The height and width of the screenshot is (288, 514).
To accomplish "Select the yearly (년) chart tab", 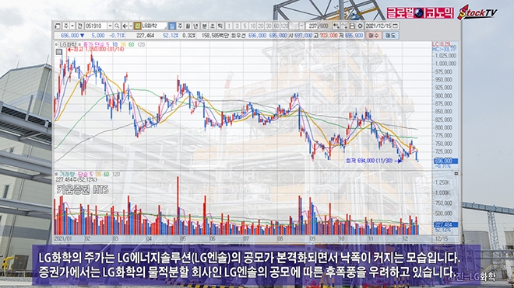I will coord(195,26).
